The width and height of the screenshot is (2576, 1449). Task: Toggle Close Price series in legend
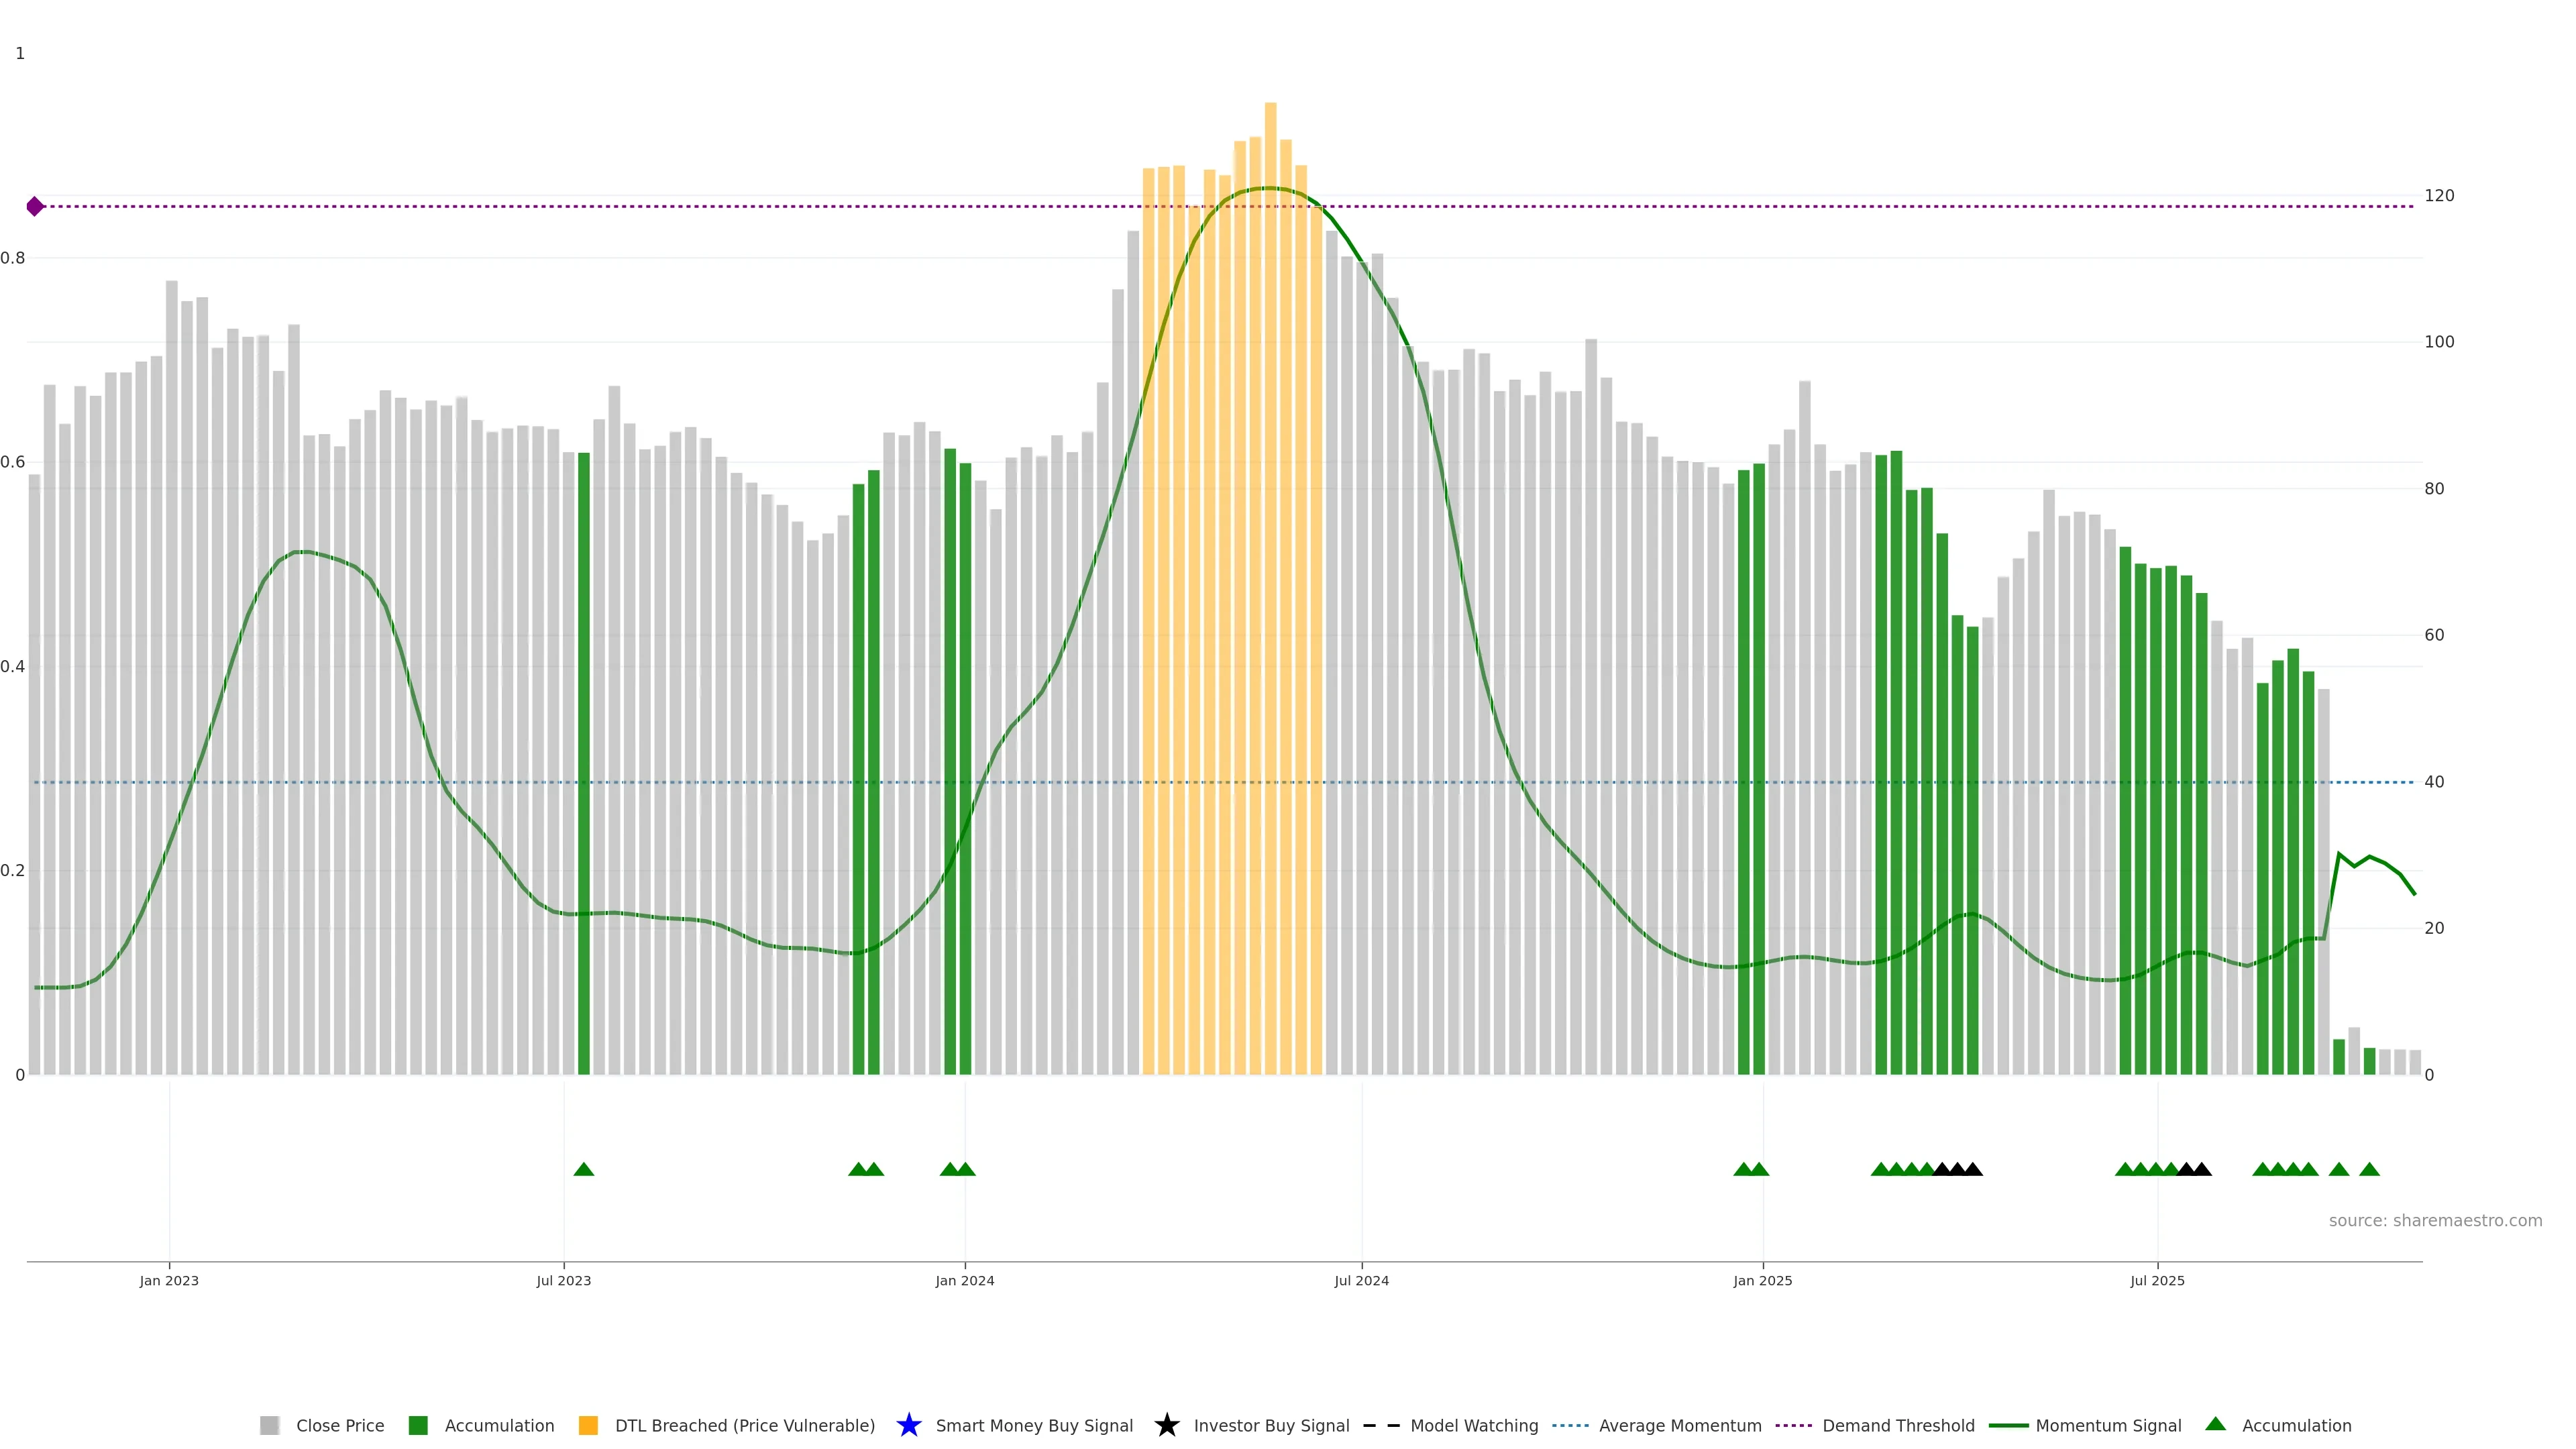click(339, 1425)
